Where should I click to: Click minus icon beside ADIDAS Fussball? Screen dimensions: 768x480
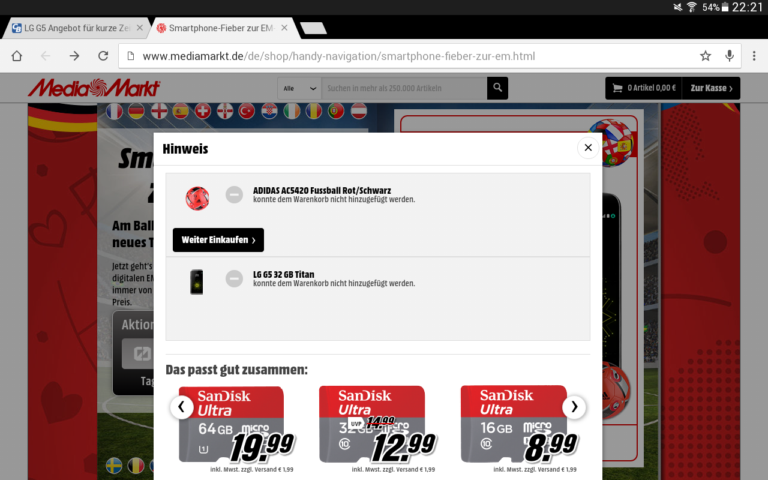pos(234,194)
